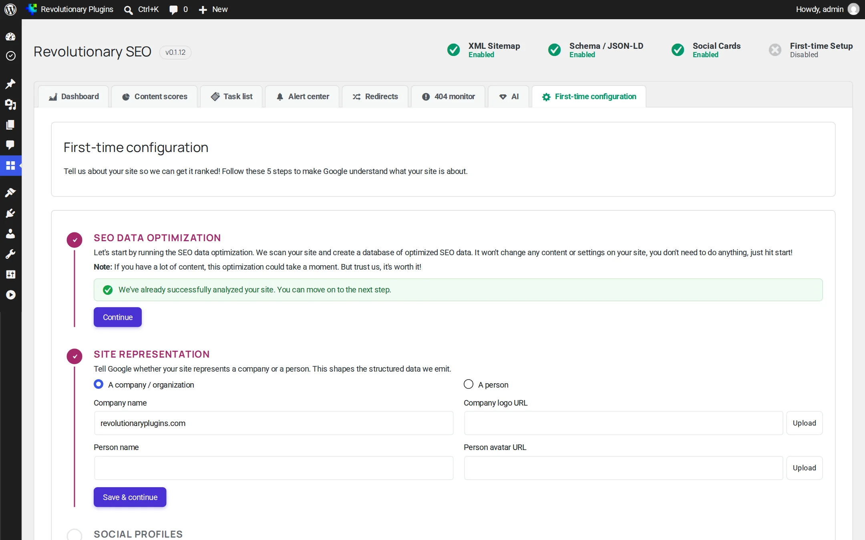Open comments bubble in admin bar
Image resolution: width=865 pixels, height=540 pixels.
point(179,9)
